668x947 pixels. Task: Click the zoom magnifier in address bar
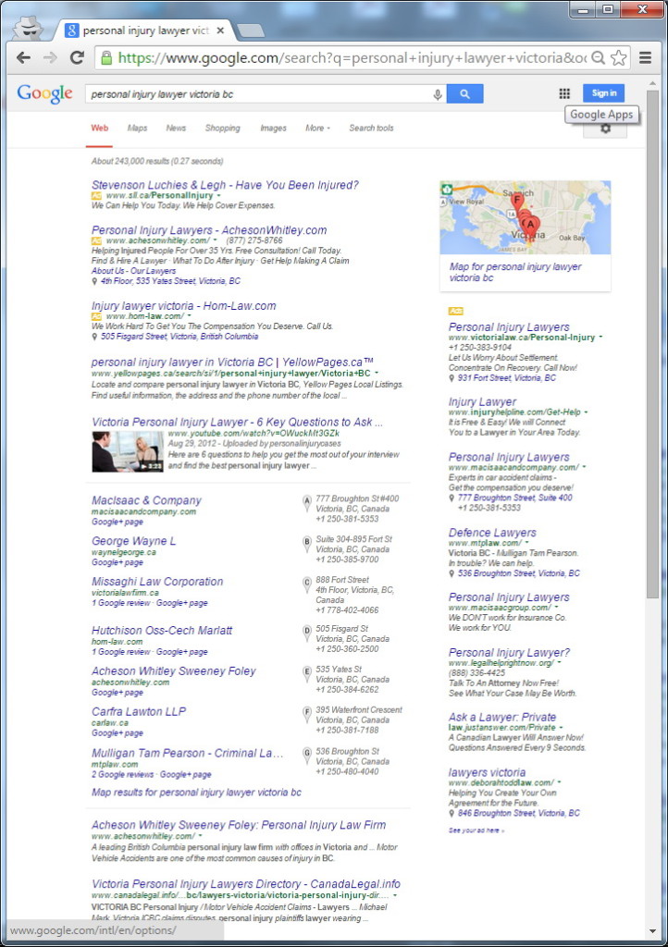point(598,57)
